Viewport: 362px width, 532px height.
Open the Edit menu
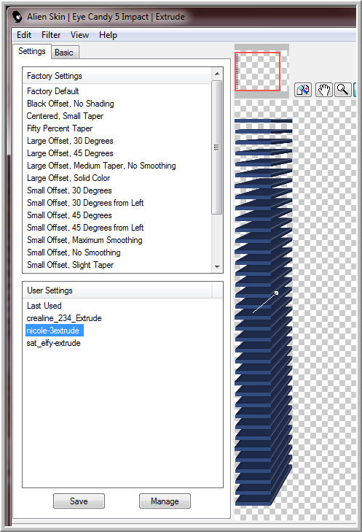(24, 35)
